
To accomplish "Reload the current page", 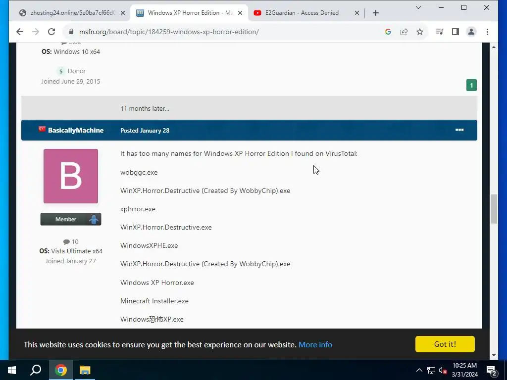I will click(x=51, y=32).
